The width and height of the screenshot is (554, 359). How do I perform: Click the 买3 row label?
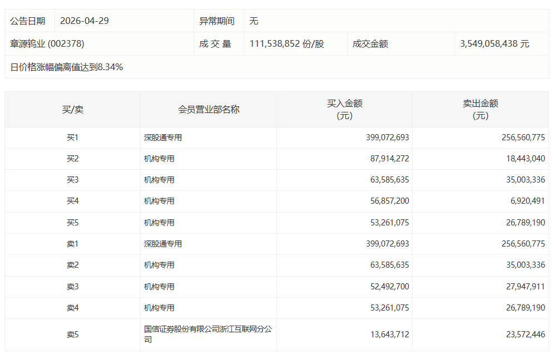pyautogui.click(x=72, y=180)
